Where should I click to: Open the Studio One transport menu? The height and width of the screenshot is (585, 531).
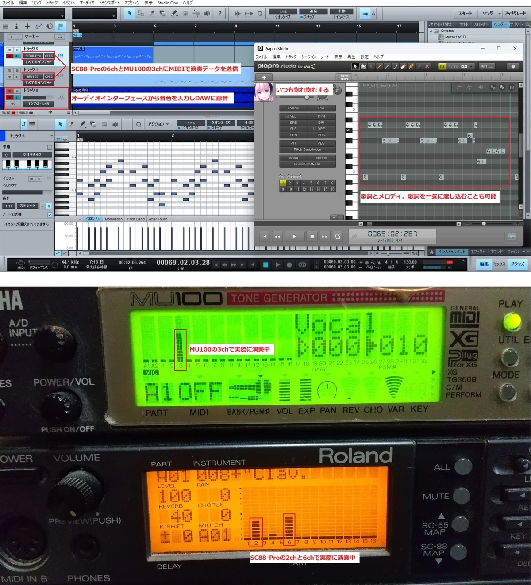tap(109, 3)
